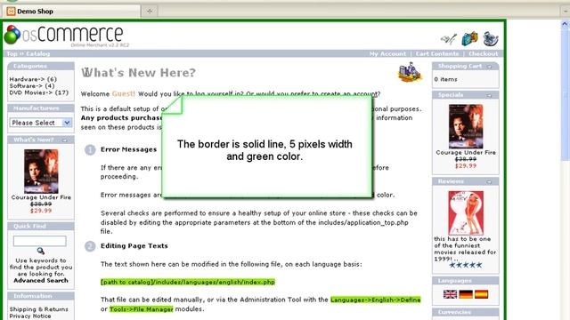Select the German flag language
This screenshot has height=320, width=570.
466,294
